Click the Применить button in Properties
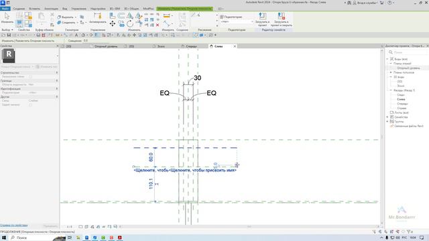429x241 pixels. [x=50, y=226]
